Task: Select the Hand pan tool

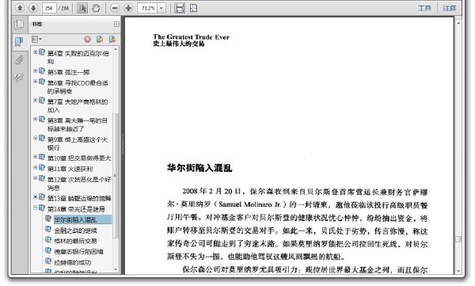Action: click(x=96, y=8)
